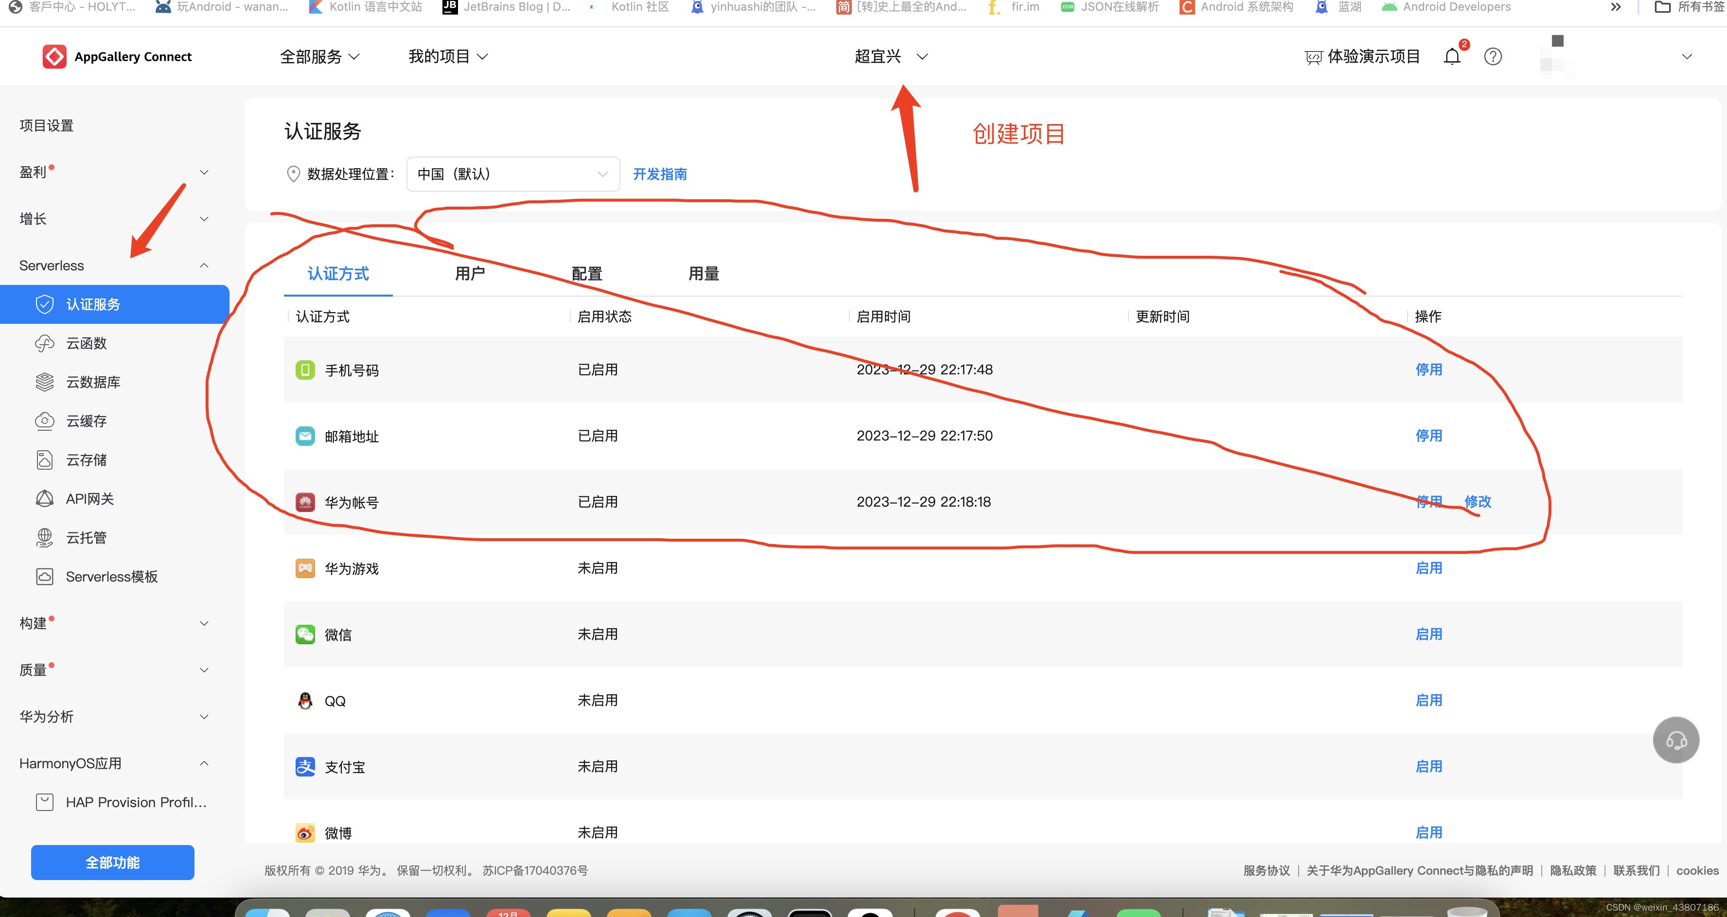Open the 隐私政策 footer link
Image resolution: width=1727 pixels, height=917 pixels.
[x=1573, y=870]
